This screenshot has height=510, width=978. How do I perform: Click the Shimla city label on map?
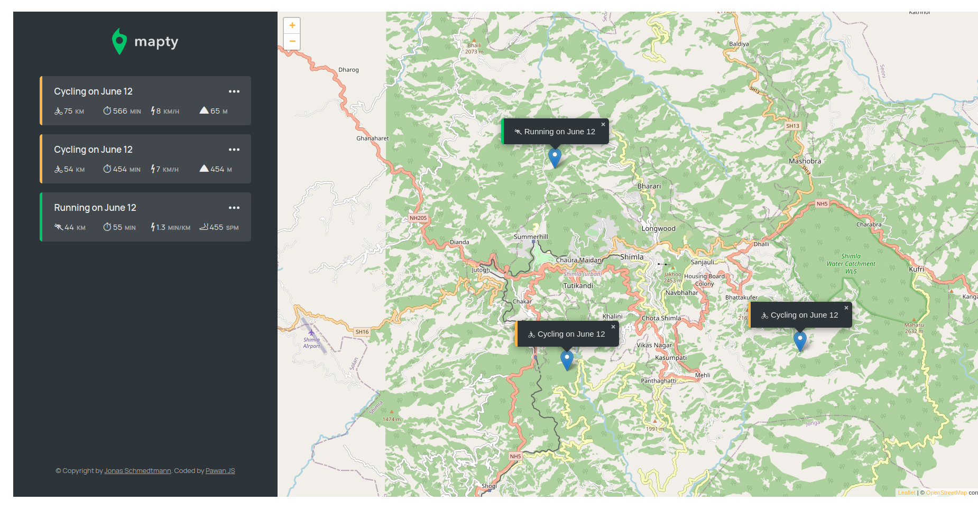632,257
